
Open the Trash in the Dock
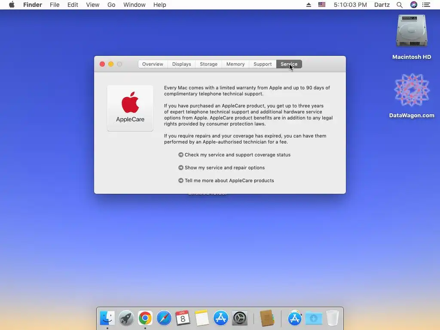pos(333,318)
